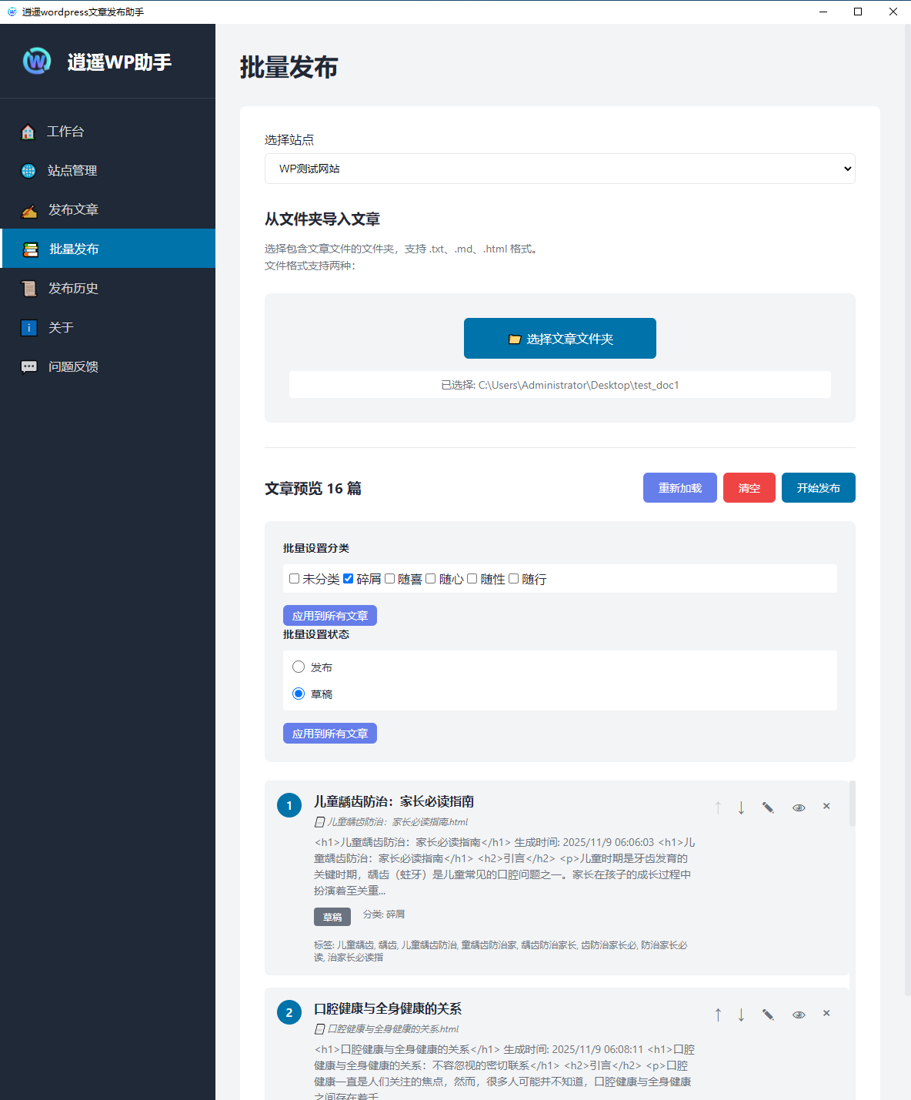
Task: Uncheck the 碎屑 category checkbox
Action: (349, 579)
